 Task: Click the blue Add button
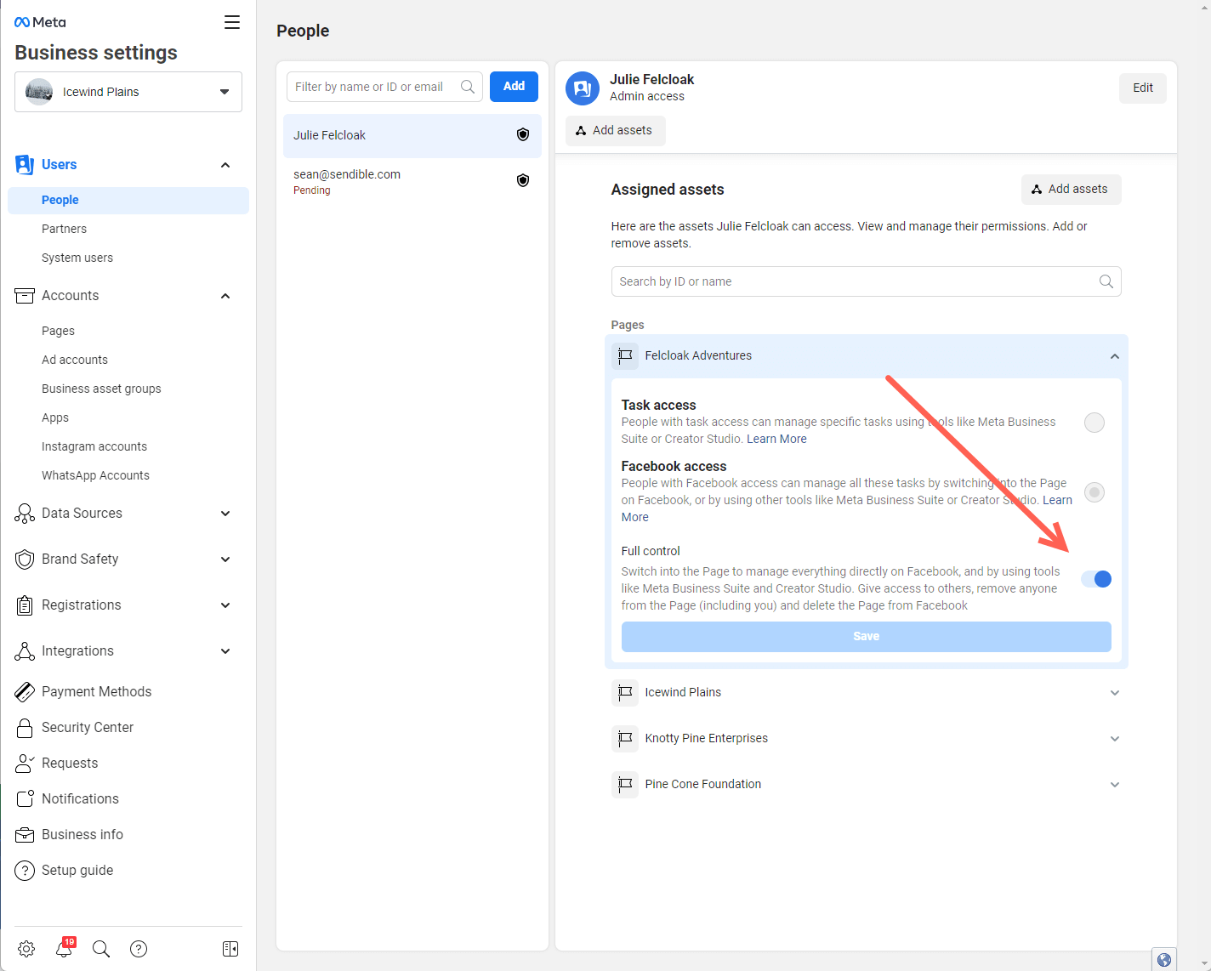click(514, 87)
